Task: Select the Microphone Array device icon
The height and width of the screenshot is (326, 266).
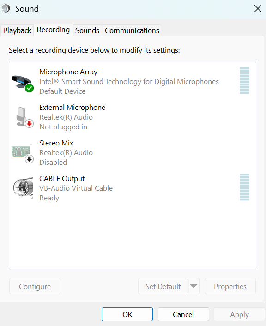Action: (x=23, y=84)
